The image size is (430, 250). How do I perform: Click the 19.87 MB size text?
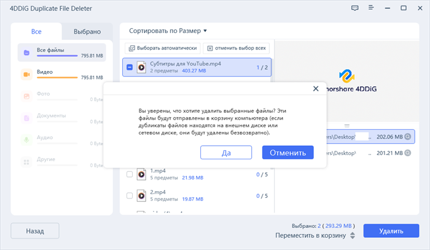(x=193, y=199)
